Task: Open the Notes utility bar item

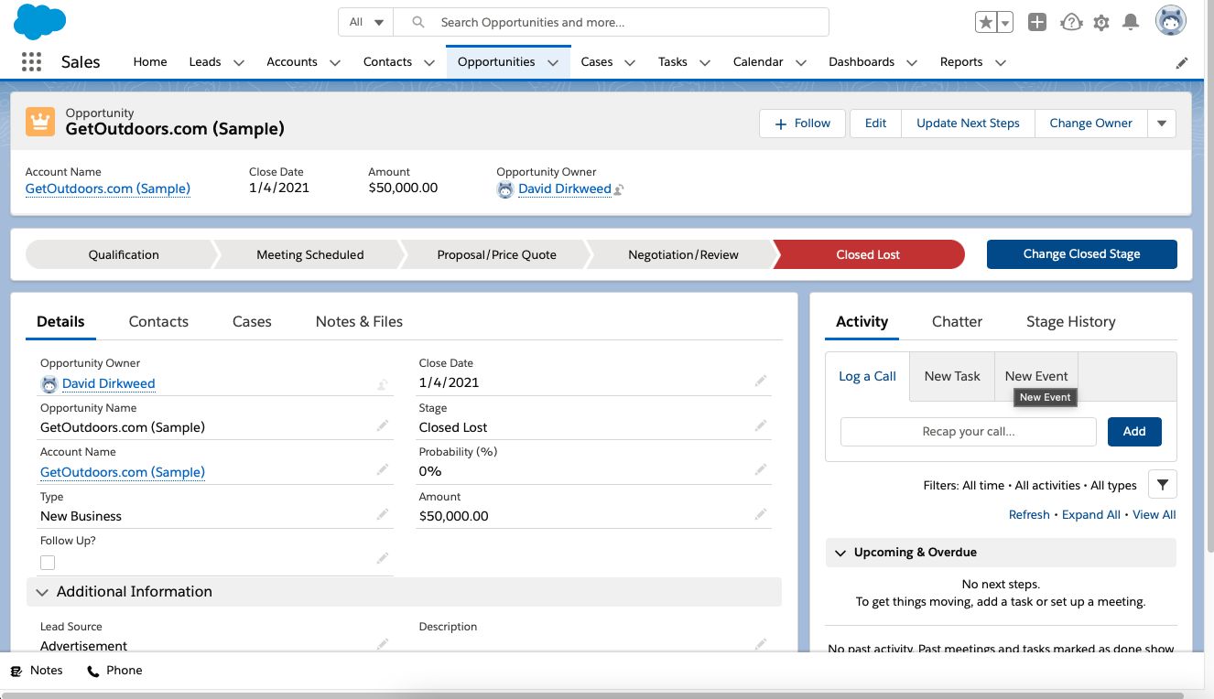Action: tap(38, 671)
